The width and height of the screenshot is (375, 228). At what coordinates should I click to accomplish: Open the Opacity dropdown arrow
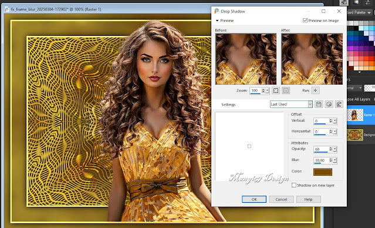335,149
